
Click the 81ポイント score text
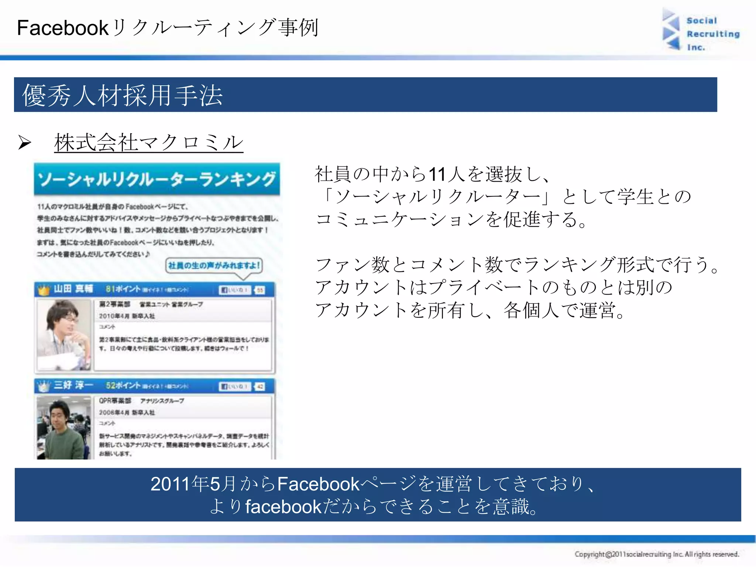pyautogui.click(x=123, y=289)
